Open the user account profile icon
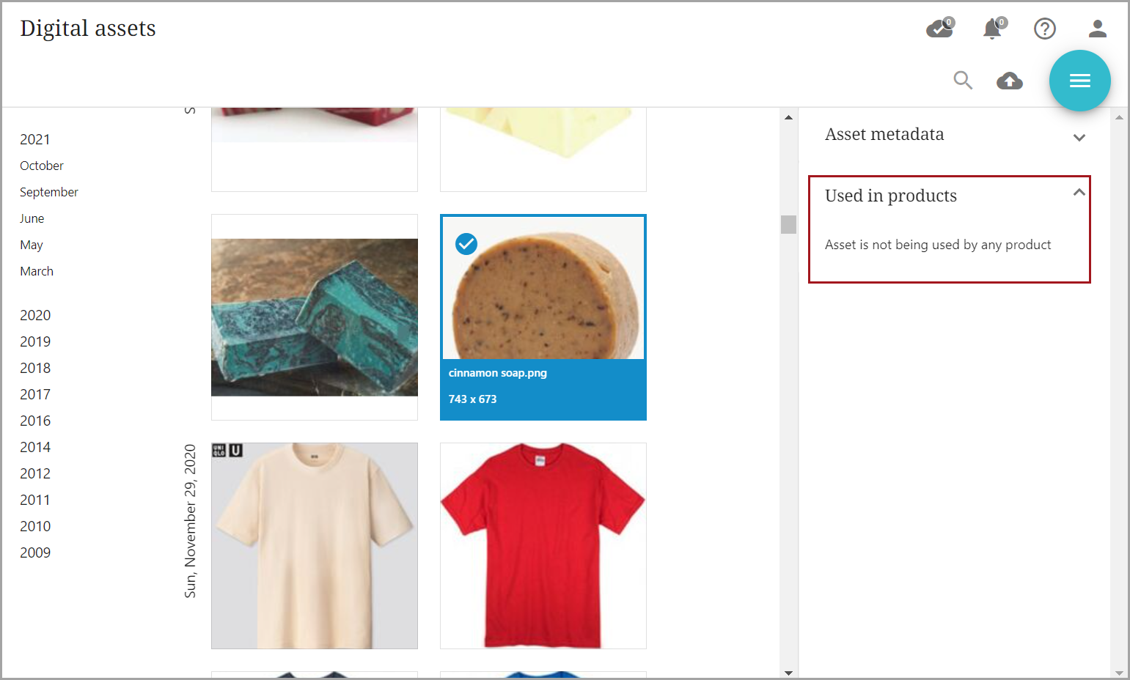Screen dimensions: 1130x680 tap(1097, 29)
